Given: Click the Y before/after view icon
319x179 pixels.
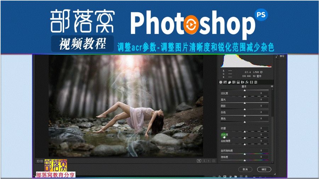Looking at the screenshot, I should tap(199, 161).
